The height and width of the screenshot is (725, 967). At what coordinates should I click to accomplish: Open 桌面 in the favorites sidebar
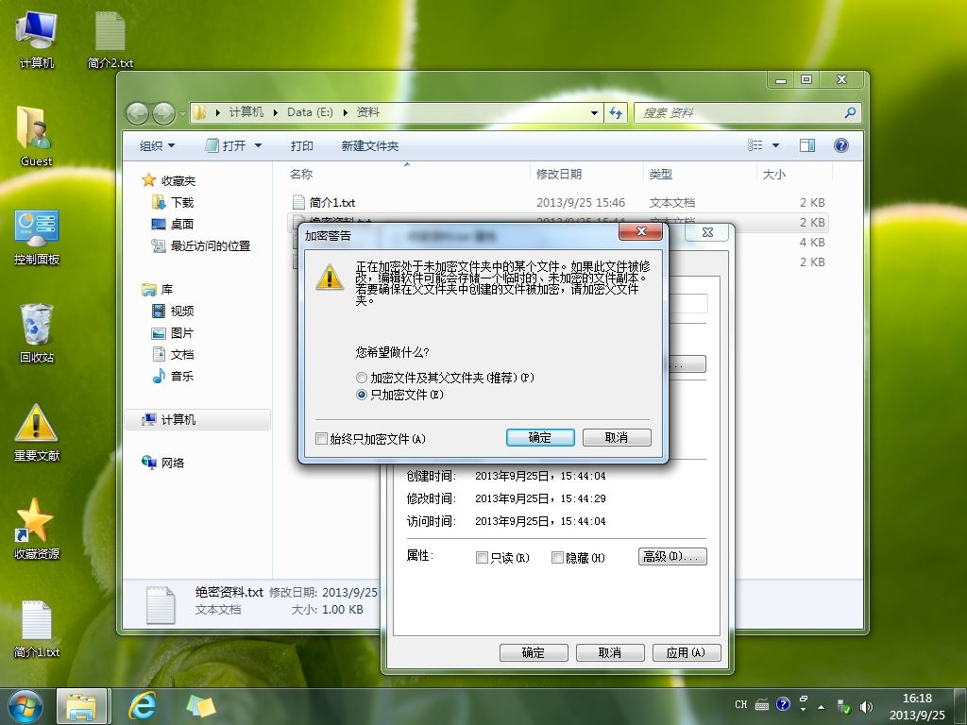174,224
